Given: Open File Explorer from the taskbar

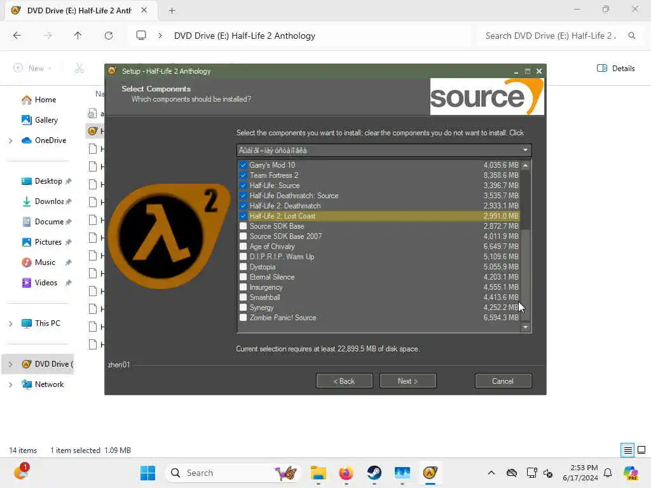Looking at the screenshot, I should (319, 473).
